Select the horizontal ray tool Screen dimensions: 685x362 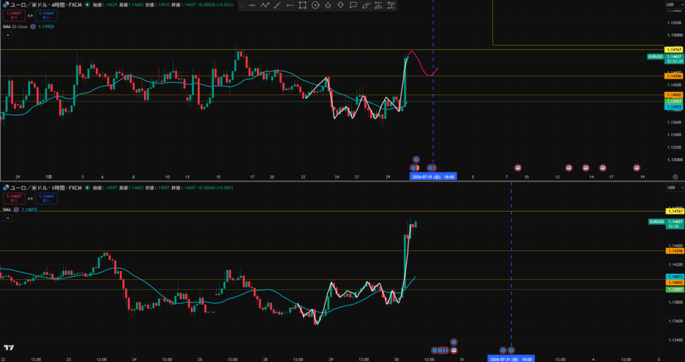coord(290,5)
